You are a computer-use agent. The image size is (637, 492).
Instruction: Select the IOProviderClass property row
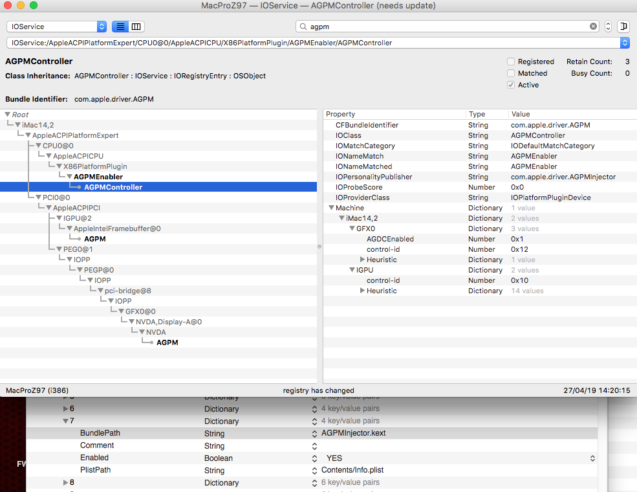(x=480, y=197)
